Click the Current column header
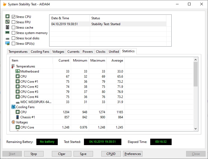This screenshot has height=159, width=208. (62, 60)
